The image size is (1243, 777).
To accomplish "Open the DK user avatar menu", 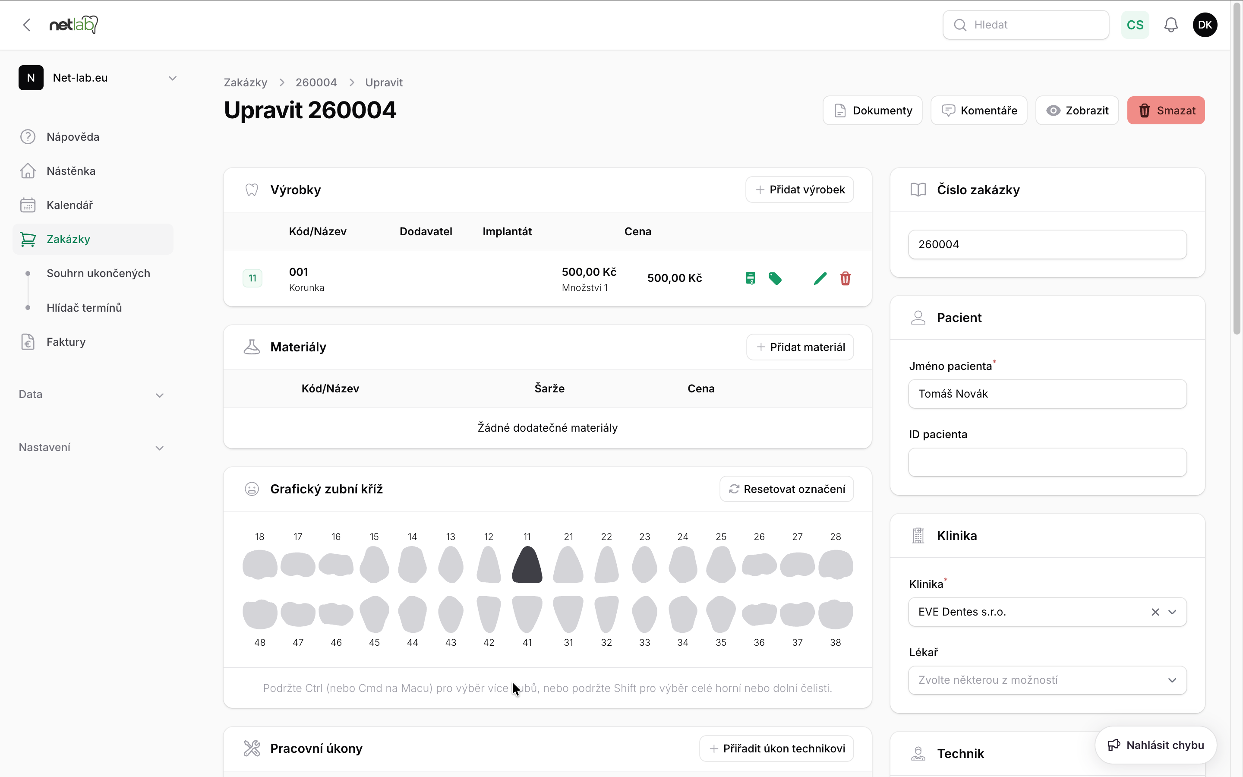I will [x=1205, y=25].
